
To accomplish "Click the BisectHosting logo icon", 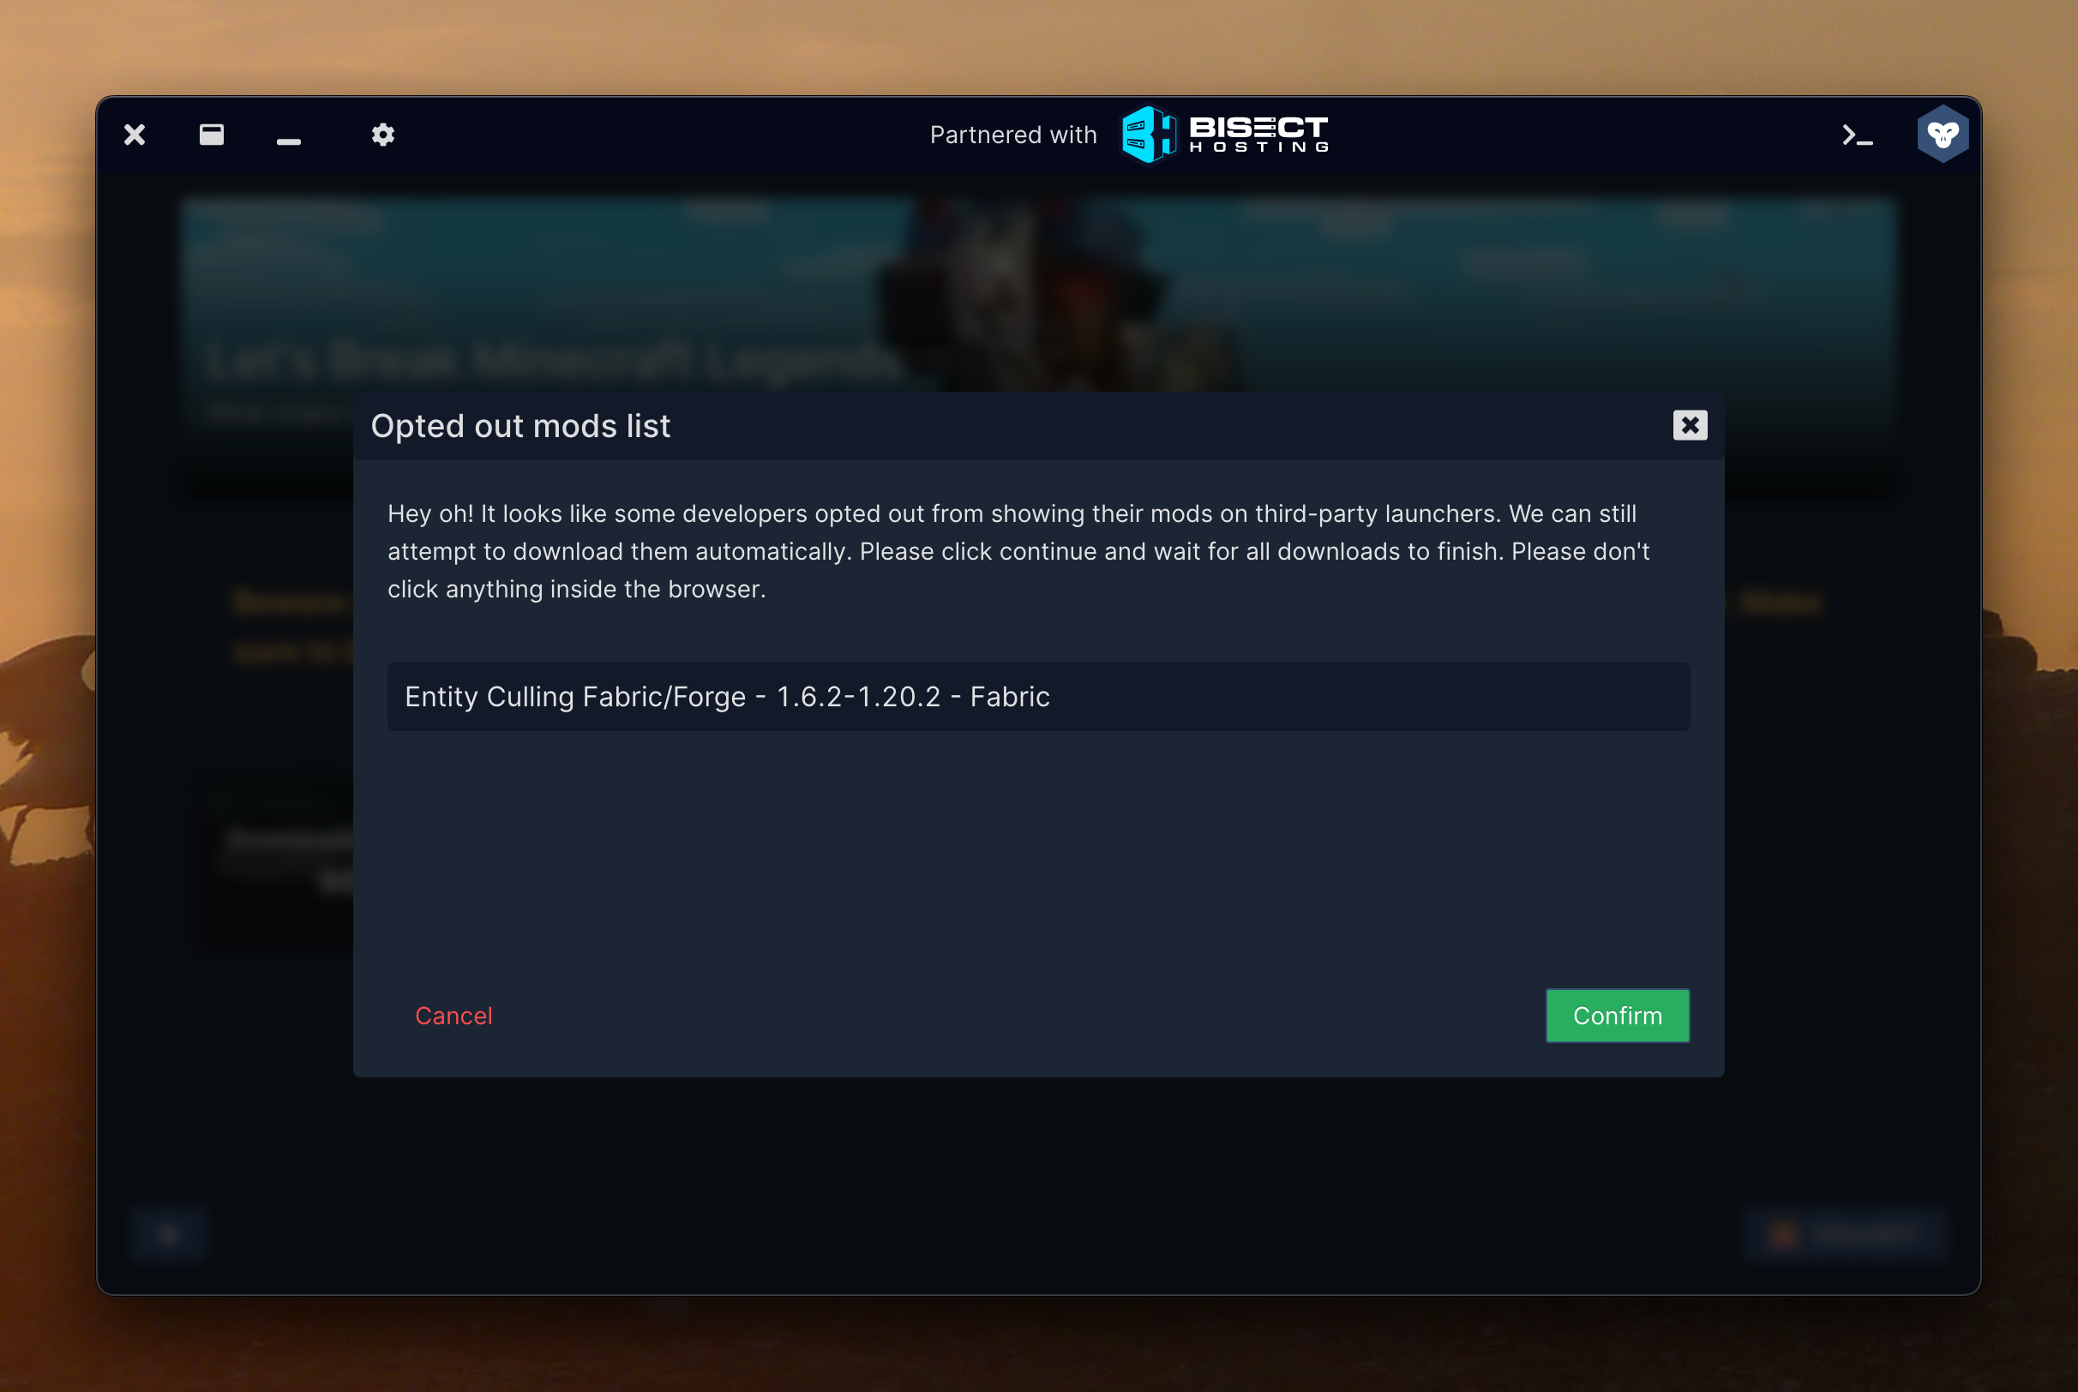I will click(1143, 137).
